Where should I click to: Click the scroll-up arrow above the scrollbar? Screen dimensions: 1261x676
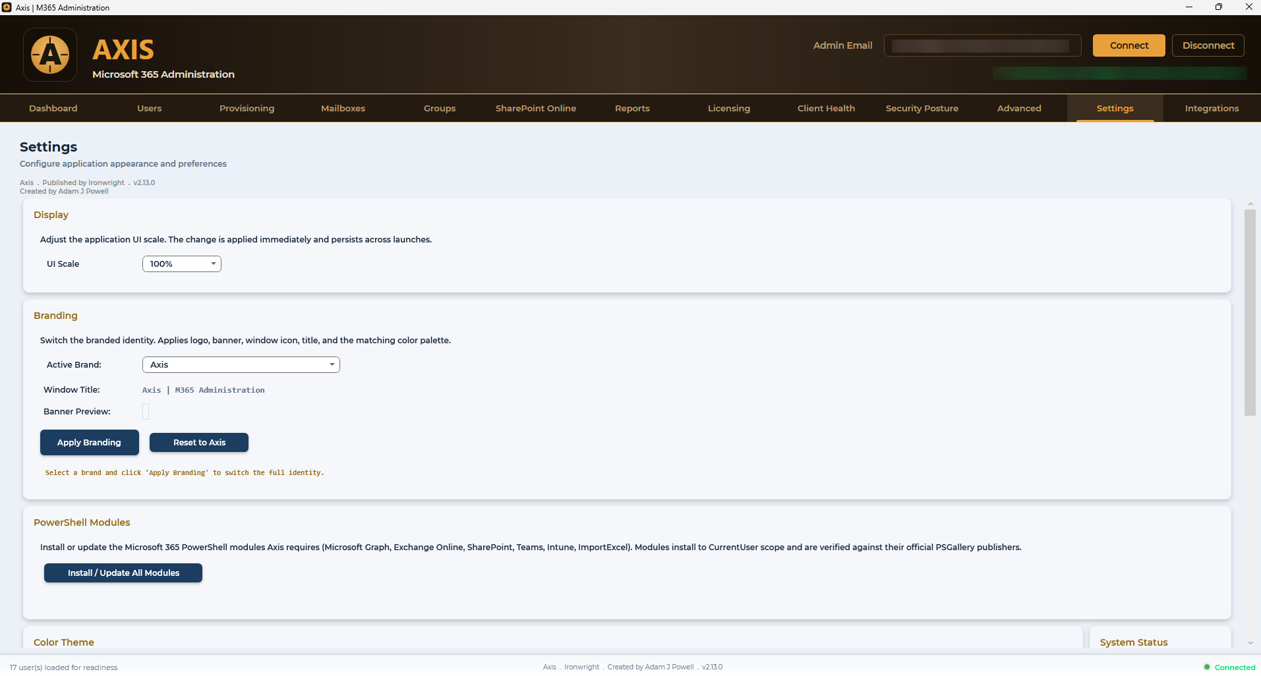coord(1250,204)
